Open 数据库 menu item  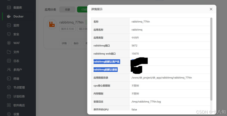(x=18, y=8)
